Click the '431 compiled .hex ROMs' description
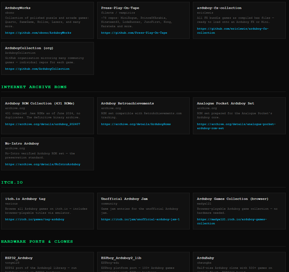This screenshot has width=289, height=272. tap(42, 116)
